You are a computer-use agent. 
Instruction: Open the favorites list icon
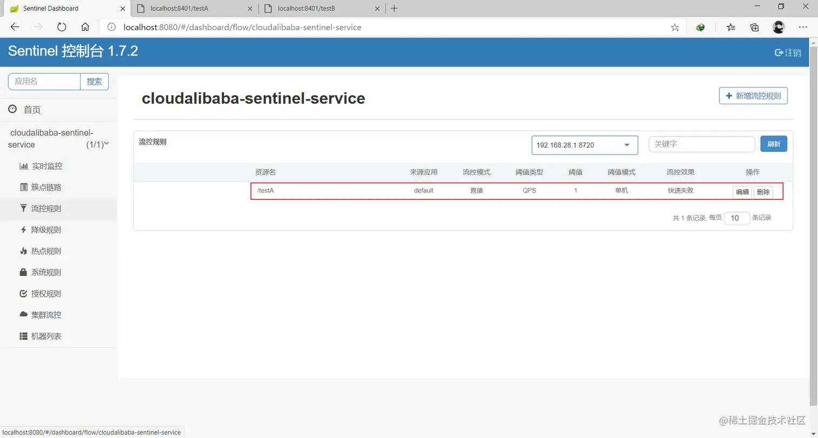(731, 27)
